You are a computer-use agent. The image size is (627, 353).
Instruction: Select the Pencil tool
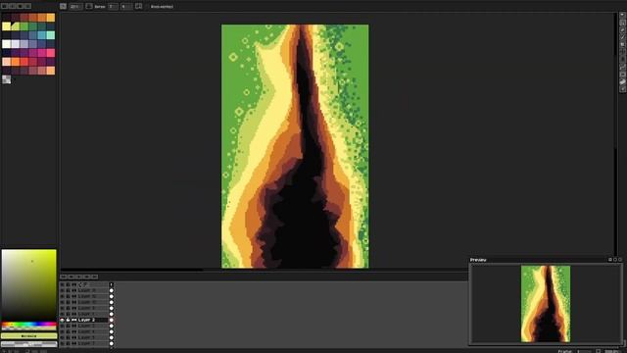tap(623, 22)
